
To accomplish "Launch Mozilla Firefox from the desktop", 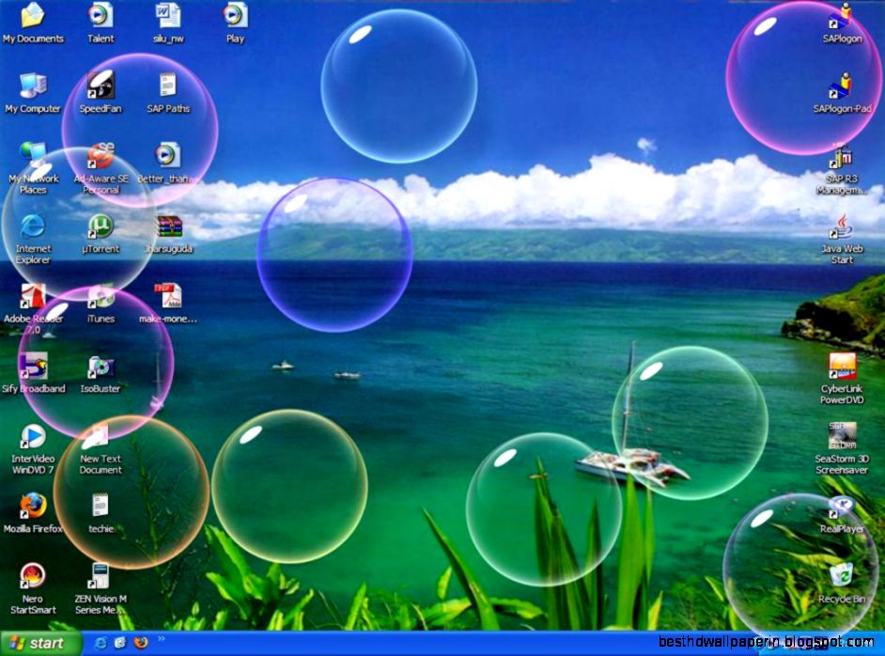I will point(35,504).
